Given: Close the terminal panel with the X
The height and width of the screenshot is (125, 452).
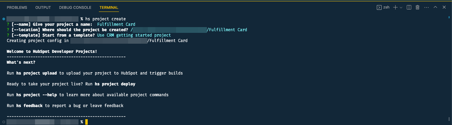Looking at the screenshot, I should 444,7.
